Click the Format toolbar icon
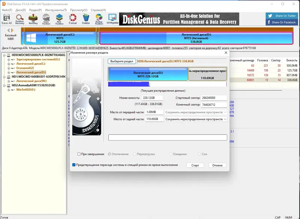 pyautogui.click(x=73, y=19)
